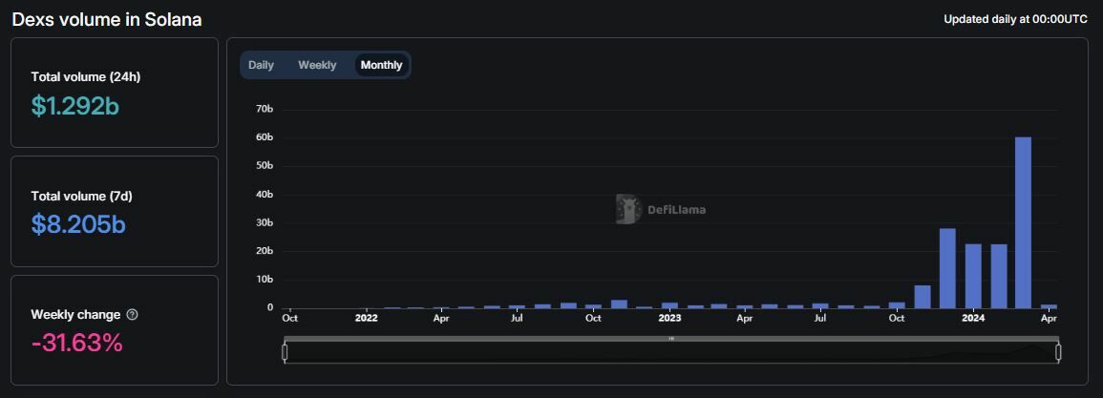Click the 2022 label on the x-axis

[366, 318]
